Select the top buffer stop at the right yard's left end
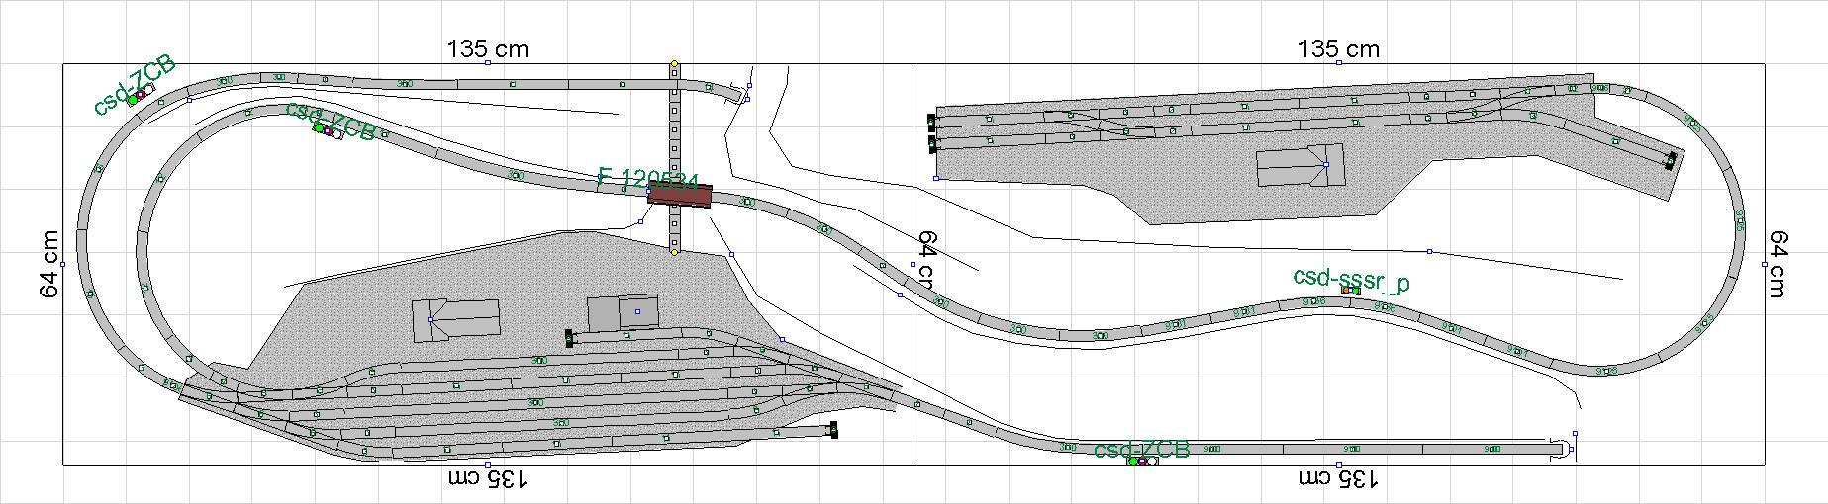Viewport: 1828px width, 504px height. click(931, 122)
